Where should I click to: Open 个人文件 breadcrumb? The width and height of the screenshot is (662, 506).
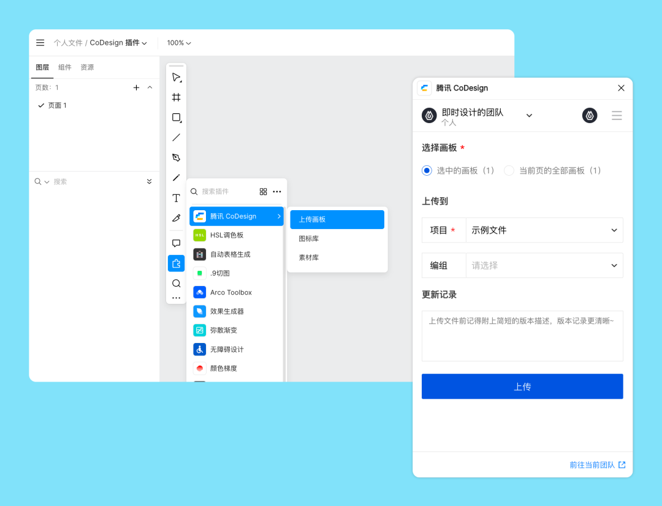tap(68, 43)
